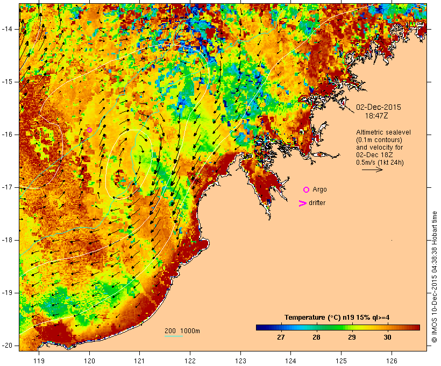
Task: Click the drifter arrowhead legend symbol
Action: [x=303, y=203]
